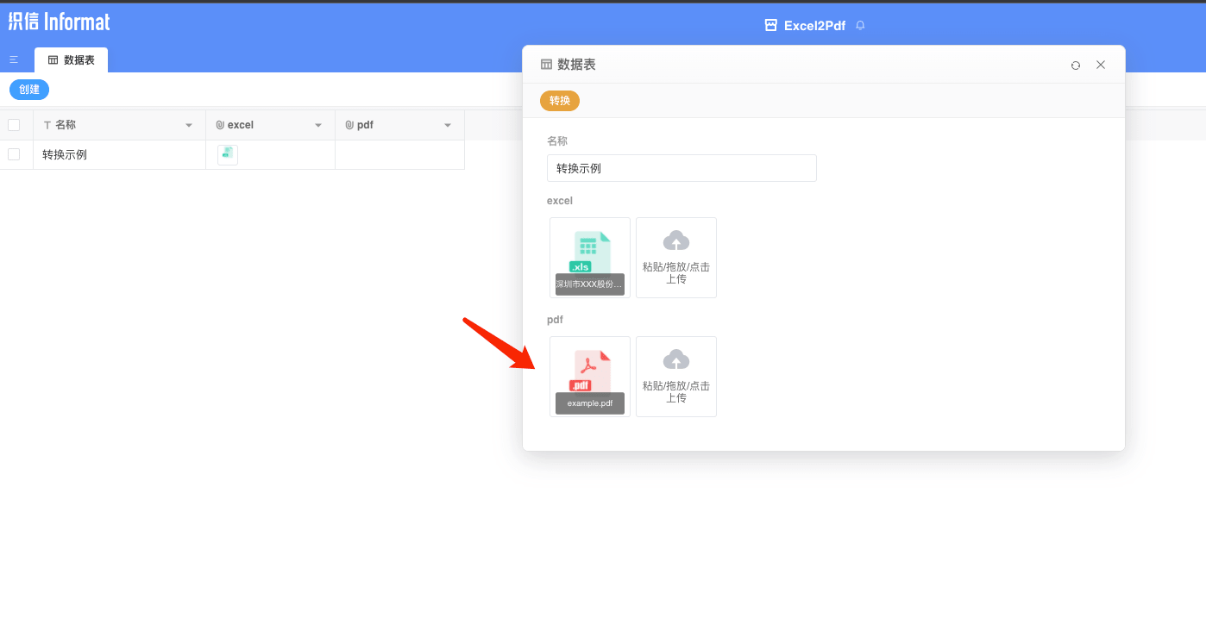Click the 织信 Informat logo

click(60, 22)
